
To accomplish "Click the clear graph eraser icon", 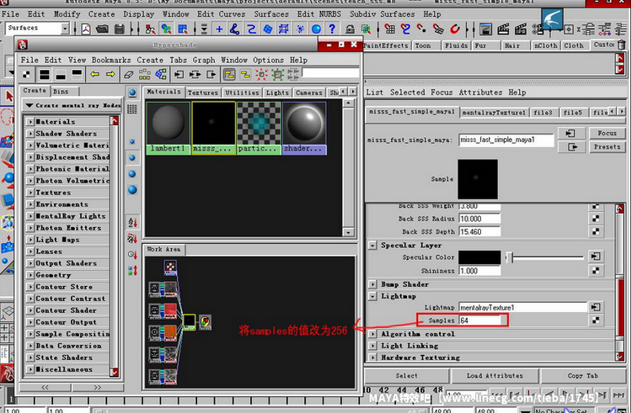I will click(x=129, y=74).
